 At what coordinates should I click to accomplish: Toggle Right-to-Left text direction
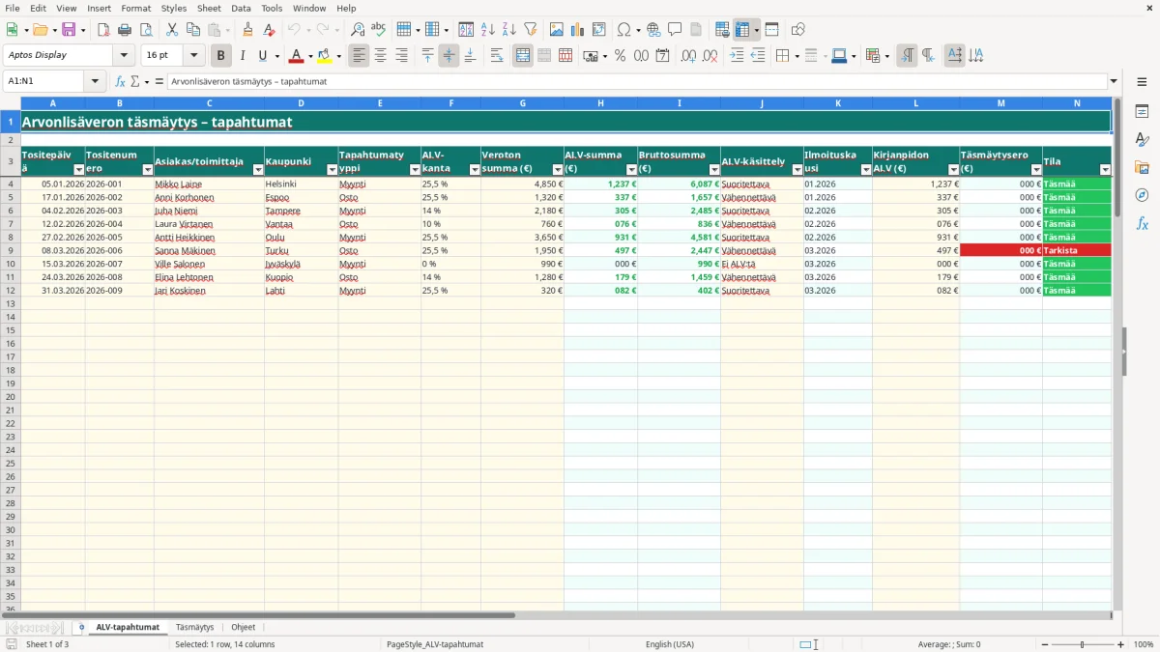tap(928, 56)
